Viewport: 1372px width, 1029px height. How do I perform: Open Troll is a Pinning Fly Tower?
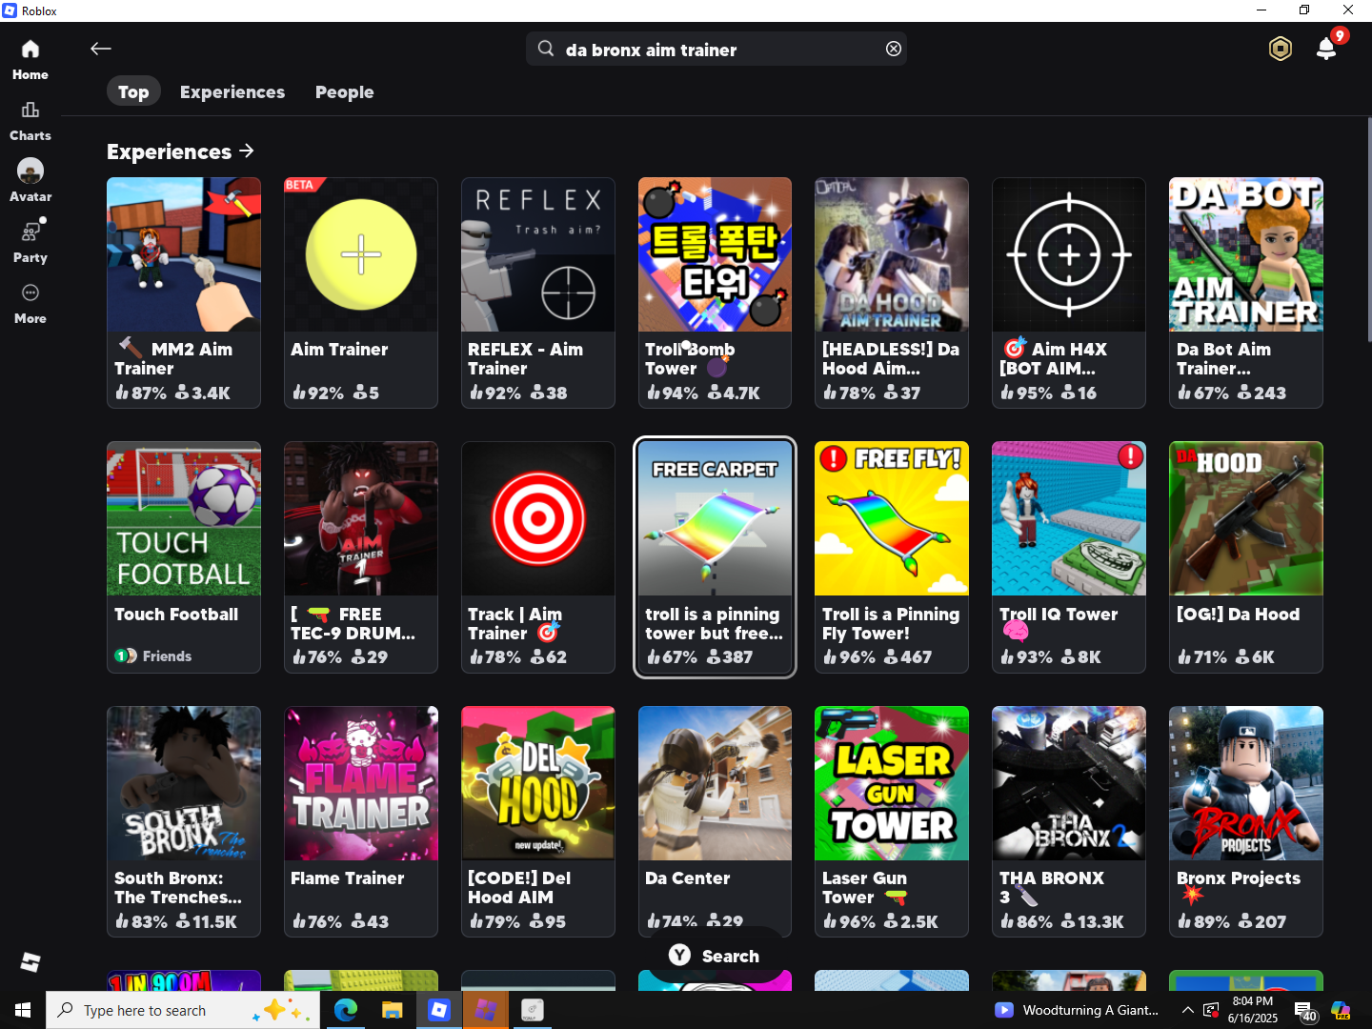[x=892, y=557]
